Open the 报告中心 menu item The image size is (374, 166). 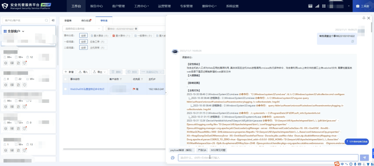(x=97, y=6)
